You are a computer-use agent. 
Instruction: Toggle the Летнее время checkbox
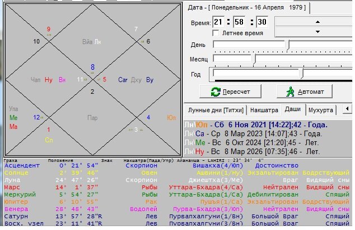(x=216, y=33)
